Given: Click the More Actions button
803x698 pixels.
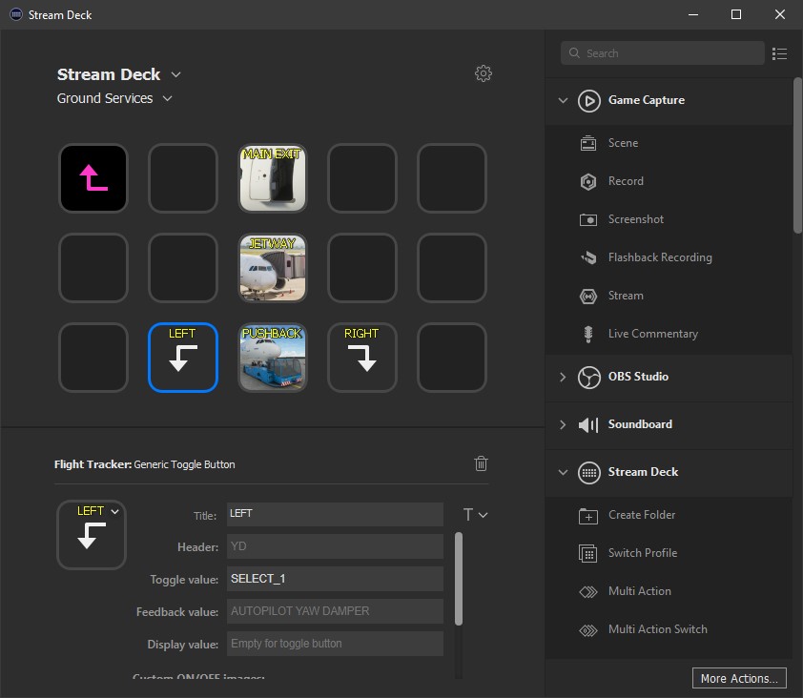Looking at the screenshot, I should pos(740,678).
